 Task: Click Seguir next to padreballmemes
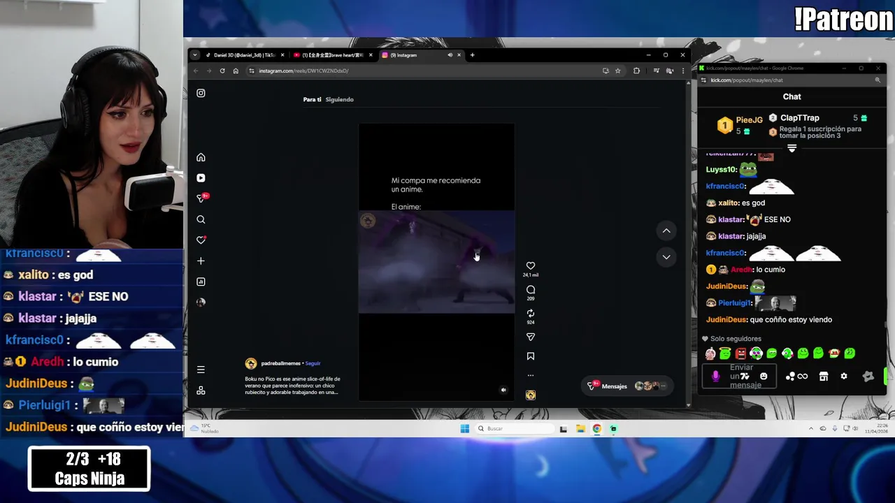(313, 363)
